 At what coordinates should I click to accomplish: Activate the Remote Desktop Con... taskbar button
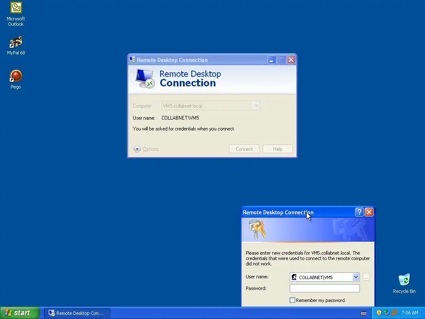tap(77, 313)
